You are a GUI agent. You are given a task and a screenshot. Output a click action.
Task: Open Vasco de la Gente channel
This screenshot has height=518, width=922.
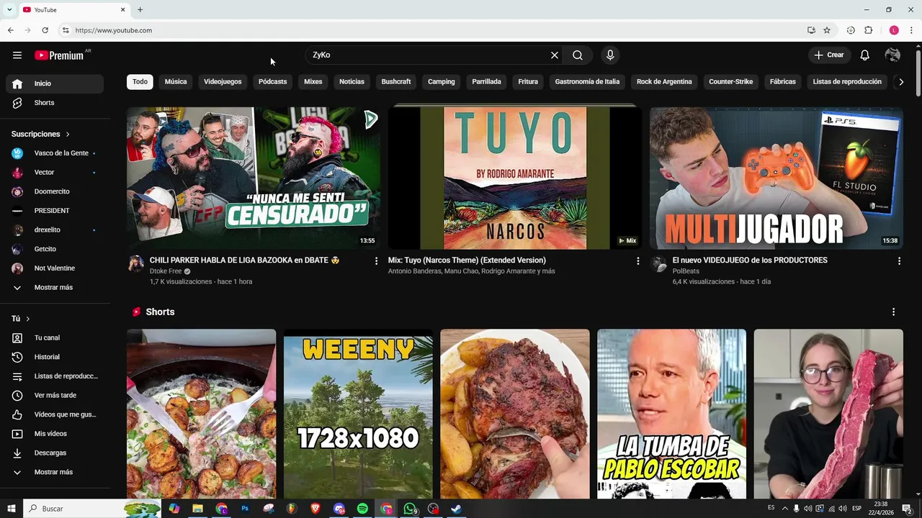(x=55, y=153)
